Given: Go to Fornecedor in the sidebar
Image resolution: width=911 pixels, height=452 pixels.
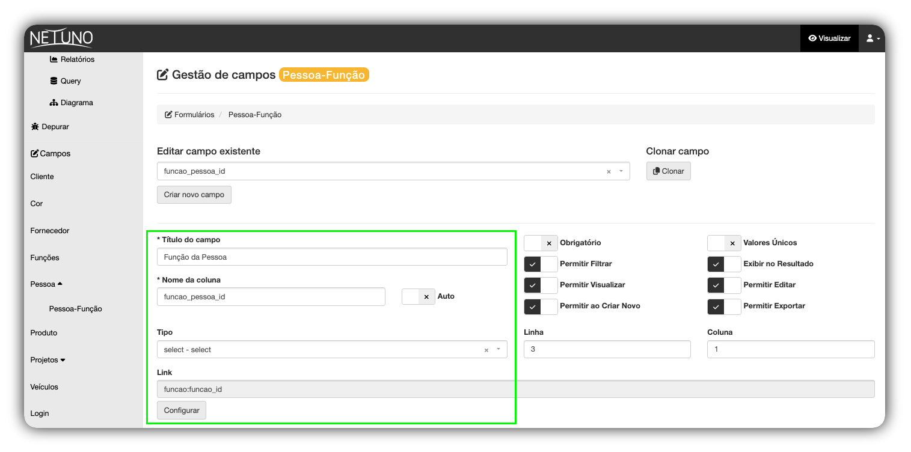Looking at the screenshot, I should [50, 231].
